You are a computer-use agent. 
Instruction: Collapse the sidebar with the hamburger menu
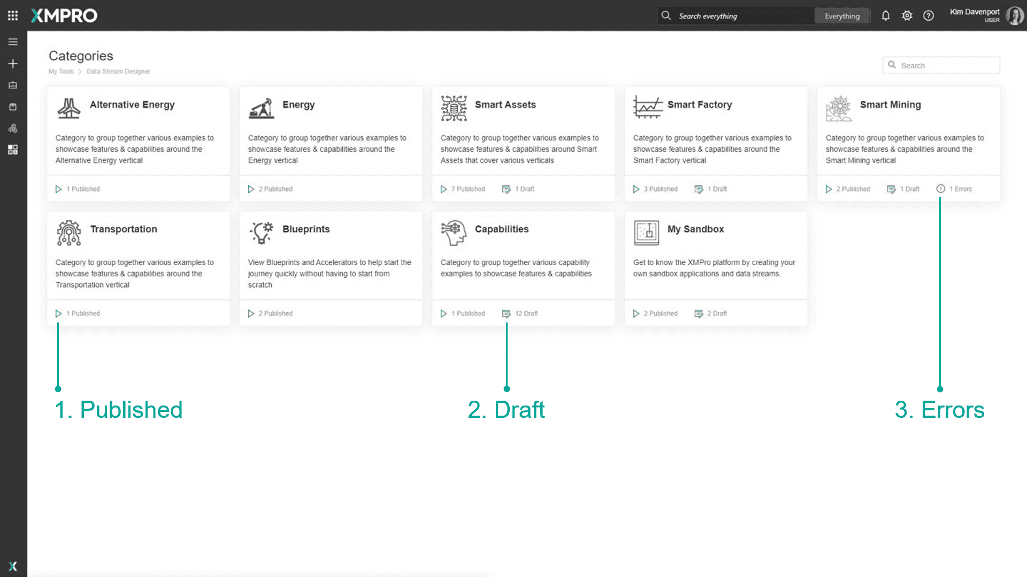click(13, 41)
